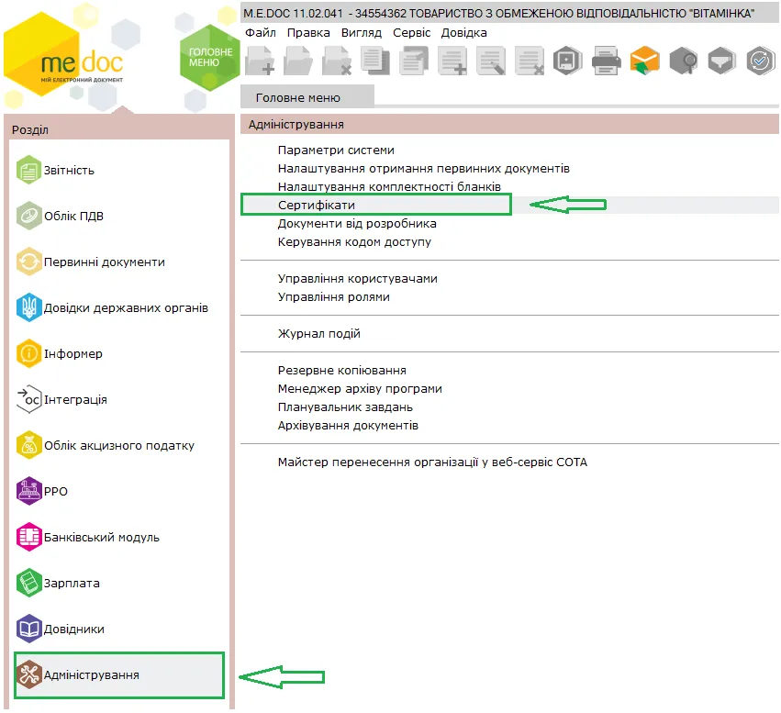The image size is (781, 713).
Task: Click the Інтеграція section icon
Action: 28,399
